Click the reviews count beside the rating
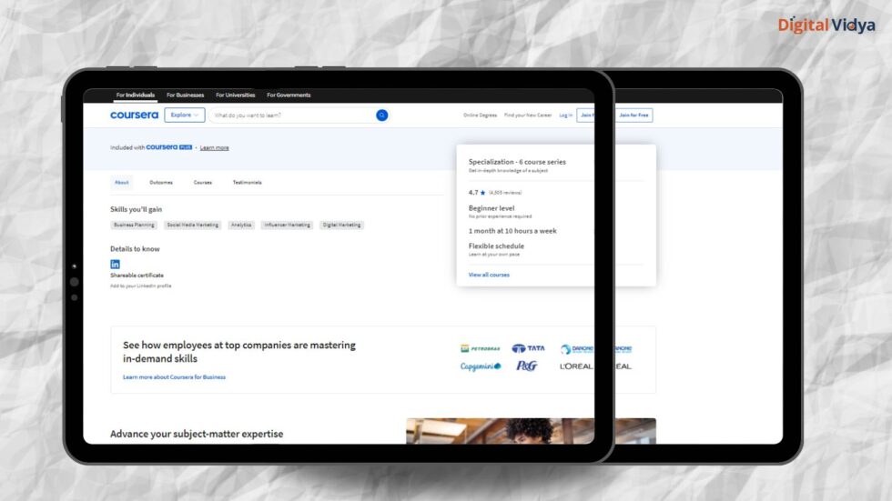The width and height of the screenshot is (892, 501). click(x=505, y=193)
